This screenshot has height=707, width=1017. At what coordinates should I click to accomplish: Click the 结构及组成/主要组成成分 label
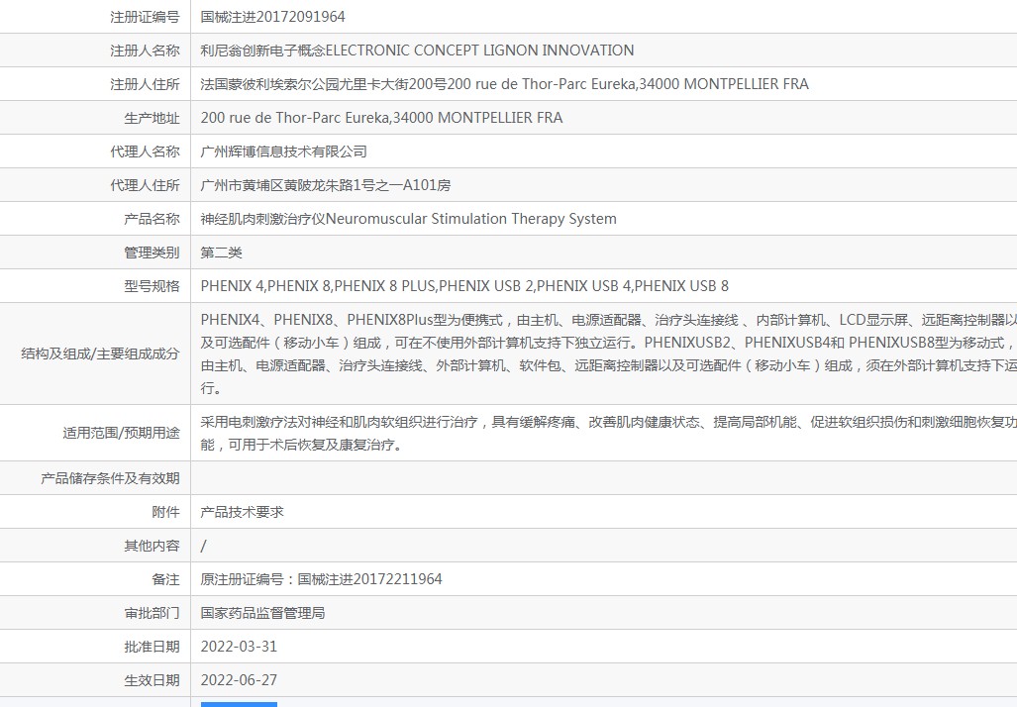click(100, 354)
